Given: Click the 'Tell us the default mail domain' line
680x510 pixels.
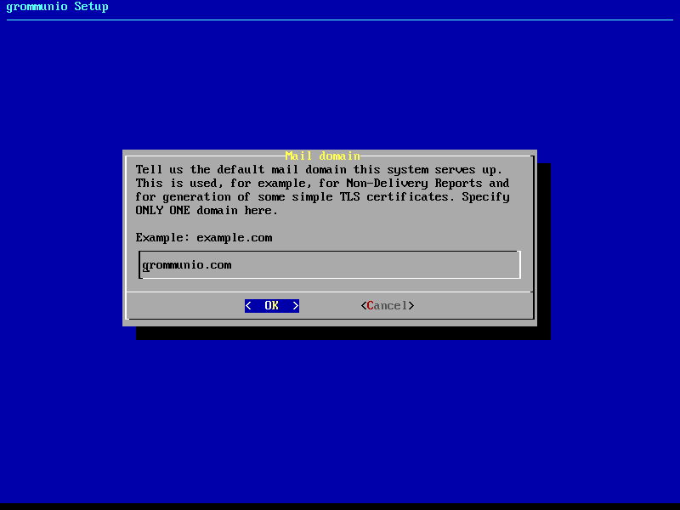Looking at the screenshot, I should point(319,169).
